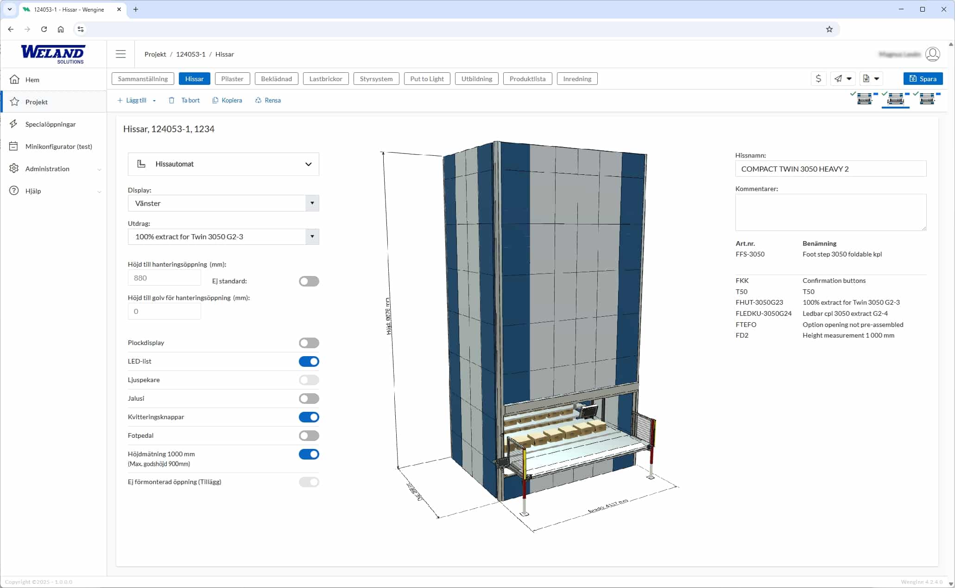
Task: Expand the Word export dropdown arrow
Action: (x=877, y=79)
